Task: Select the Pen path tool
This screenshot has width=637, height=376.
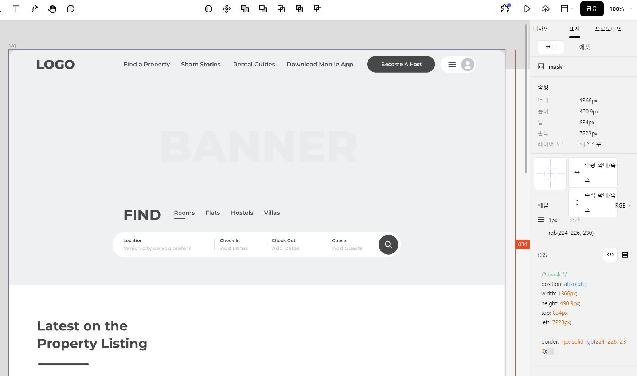Action: 34,9
